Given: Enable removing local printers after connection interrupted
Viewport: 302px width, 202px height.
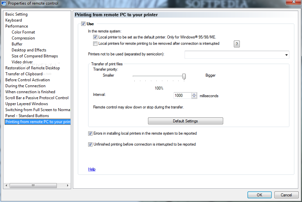Looking at the screenshot, I should (x=95, y=43).
